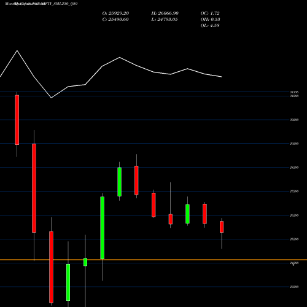Screen dimensions: 307x307
Task: Select the rightmost red candle on the chart
Action: click(x=222, y=227)
